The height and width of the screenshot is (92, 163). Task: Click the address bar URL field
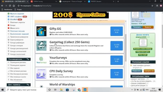83,6
